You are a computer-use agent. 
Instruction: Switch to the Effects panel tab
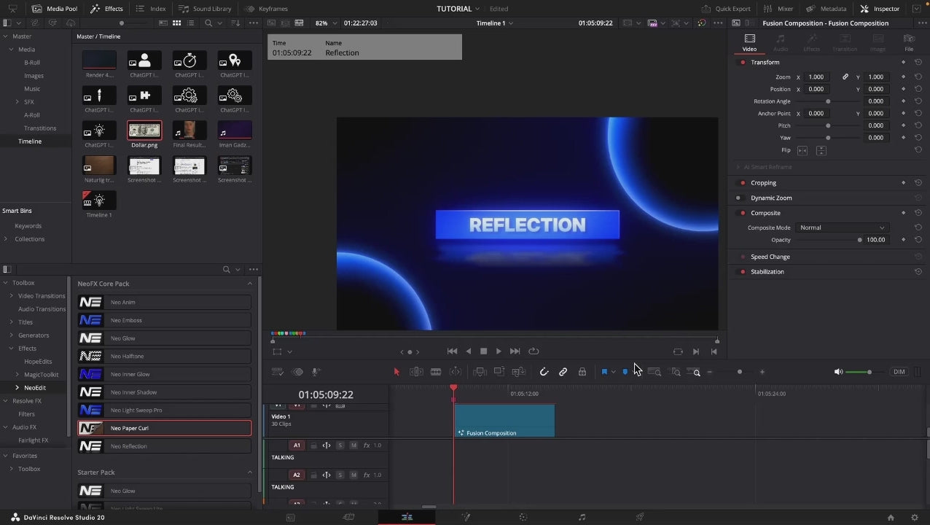pos(106,9)
